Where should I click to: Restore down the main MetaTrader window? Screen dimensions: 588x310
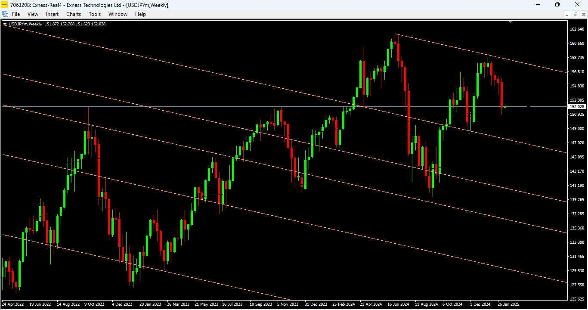[557, 5]
